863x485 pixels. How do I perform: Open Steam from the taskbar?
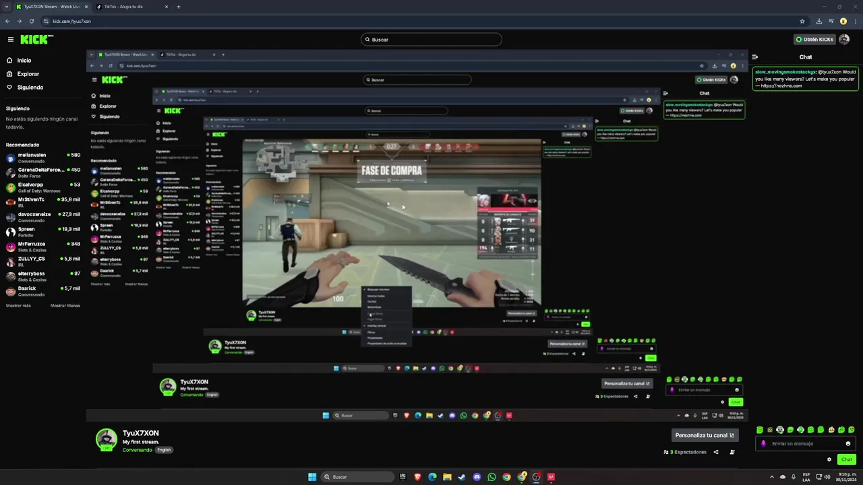(462, 477)
